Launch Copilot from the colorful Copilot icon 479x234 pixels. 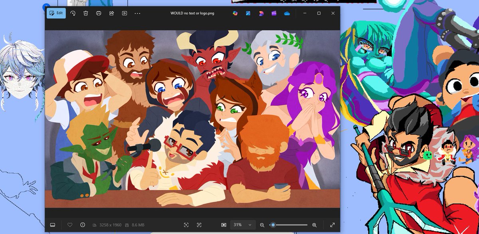point(236,13)
